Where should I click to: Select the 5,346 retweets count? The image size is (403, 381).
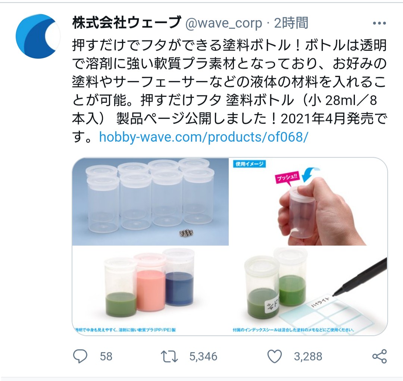tap(203, 357)
